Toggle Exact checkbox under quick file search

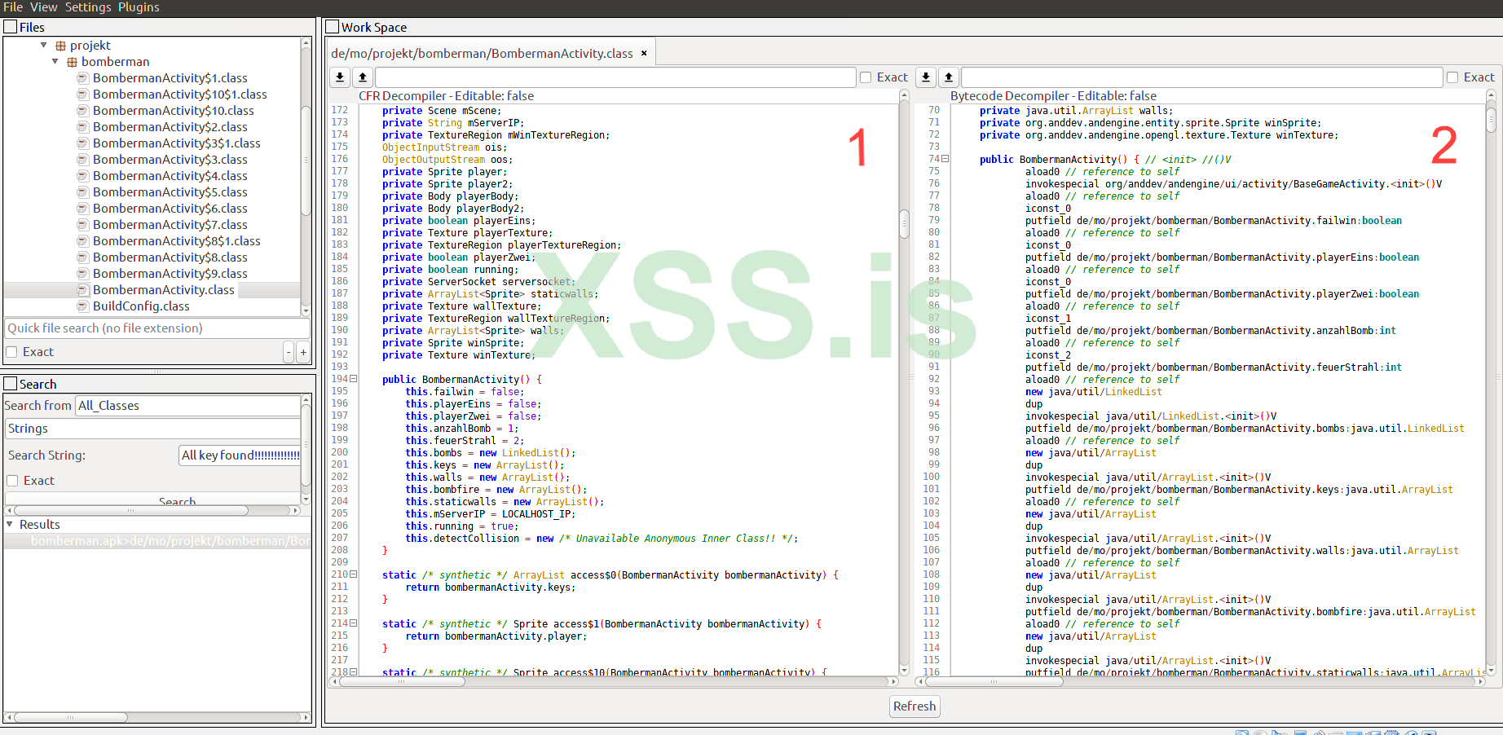point(12,352)
